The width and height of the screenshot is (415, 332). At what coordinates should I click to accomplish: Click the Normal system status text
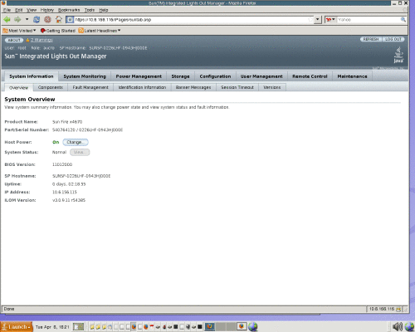59,153
